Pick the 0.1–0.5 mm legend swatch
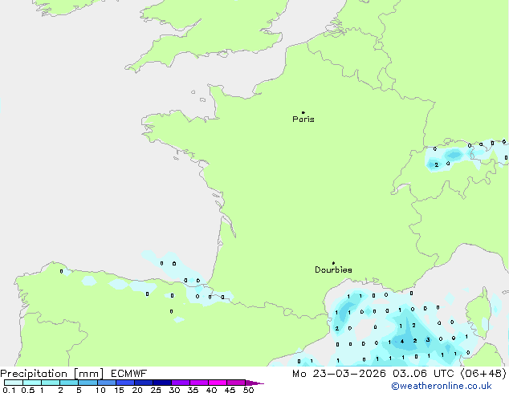 point(14,383)
